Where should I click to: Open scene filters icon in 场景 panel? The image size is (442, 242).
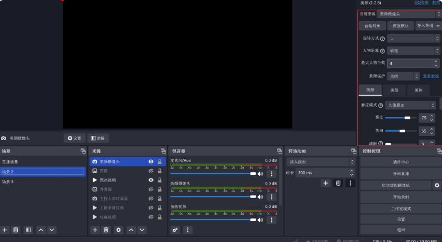pos(29,230)
